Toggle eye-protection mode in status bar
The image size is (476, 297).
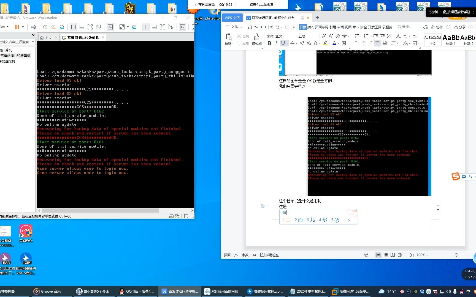coord(366,255)
